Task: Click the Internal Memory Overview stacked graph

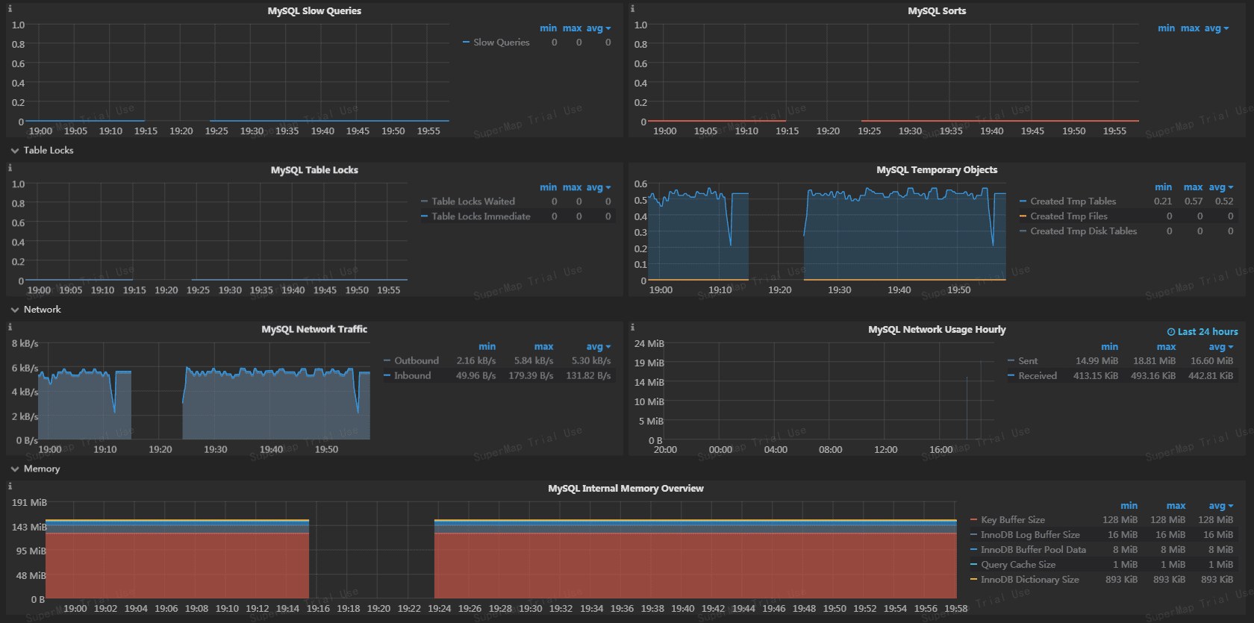Action: [502, 551]
